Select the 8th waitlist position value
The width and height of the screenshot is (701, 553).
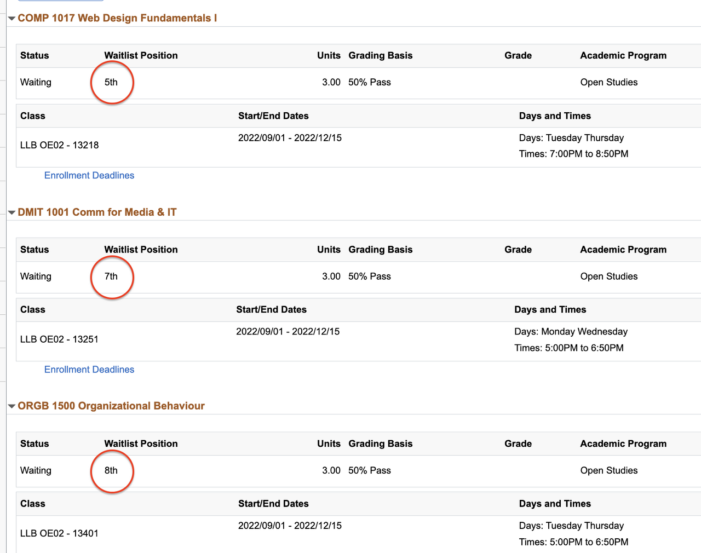pos(111,470)
